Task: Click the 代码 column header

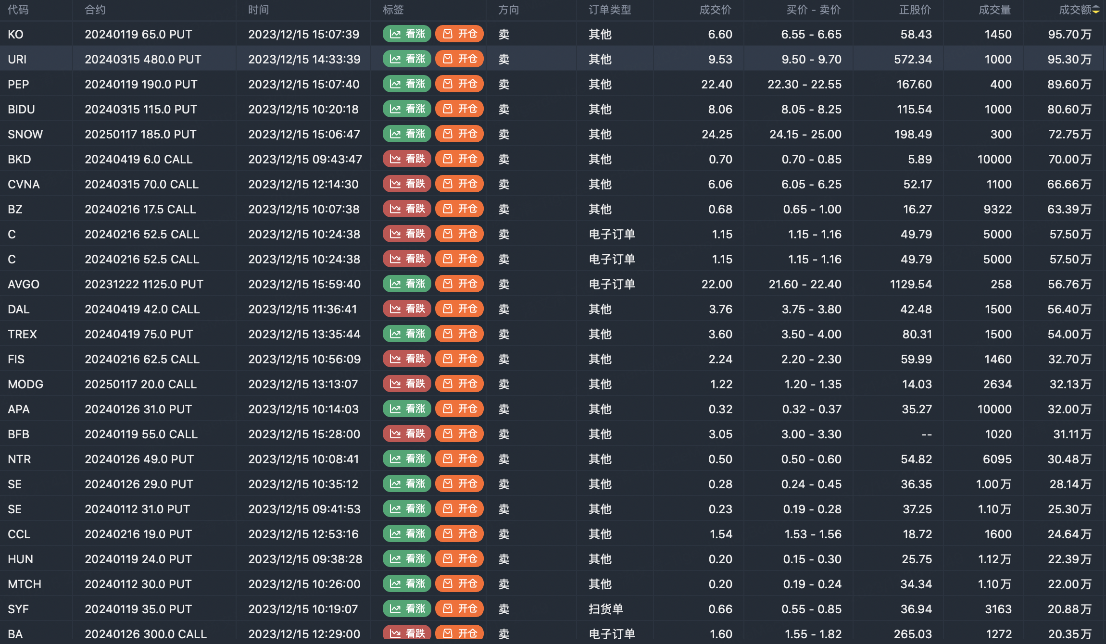Action: tap(18, 10)
